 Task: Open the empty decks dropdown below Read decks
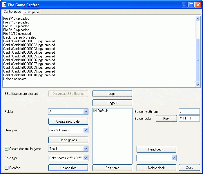tap(174, 158)
